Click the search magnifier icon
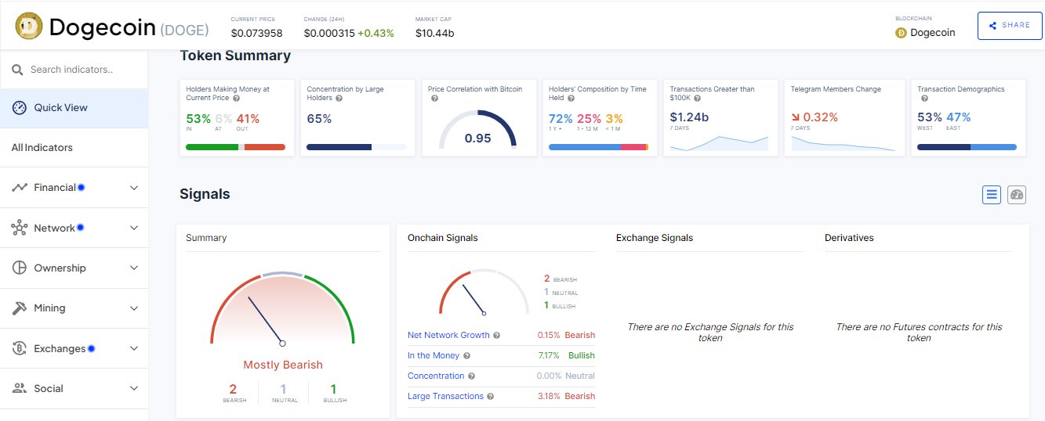1045x421 pixels. pos(17,70)
